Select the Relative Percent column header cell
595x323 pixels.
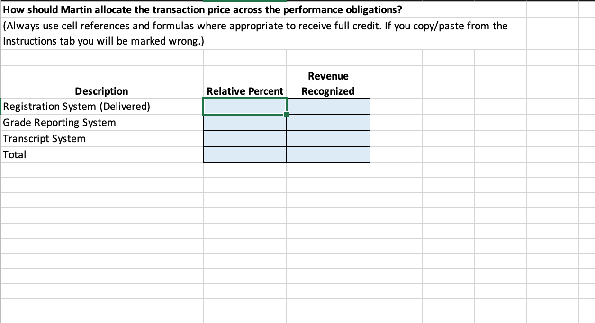pyautogui.click(x=244, y=91)
